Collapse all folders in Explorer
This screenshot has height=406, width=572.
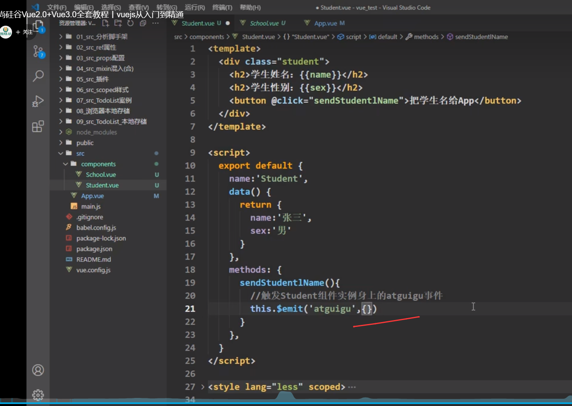pos(143,23)
